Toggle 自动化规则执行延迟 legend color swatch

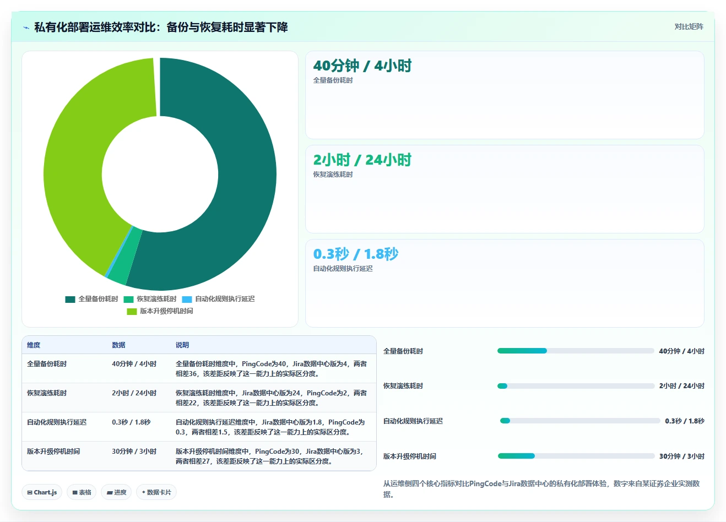coord(187,299)
